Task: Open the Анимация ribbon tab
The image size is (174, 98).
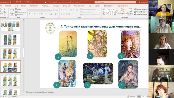Action: pos(56,6)
